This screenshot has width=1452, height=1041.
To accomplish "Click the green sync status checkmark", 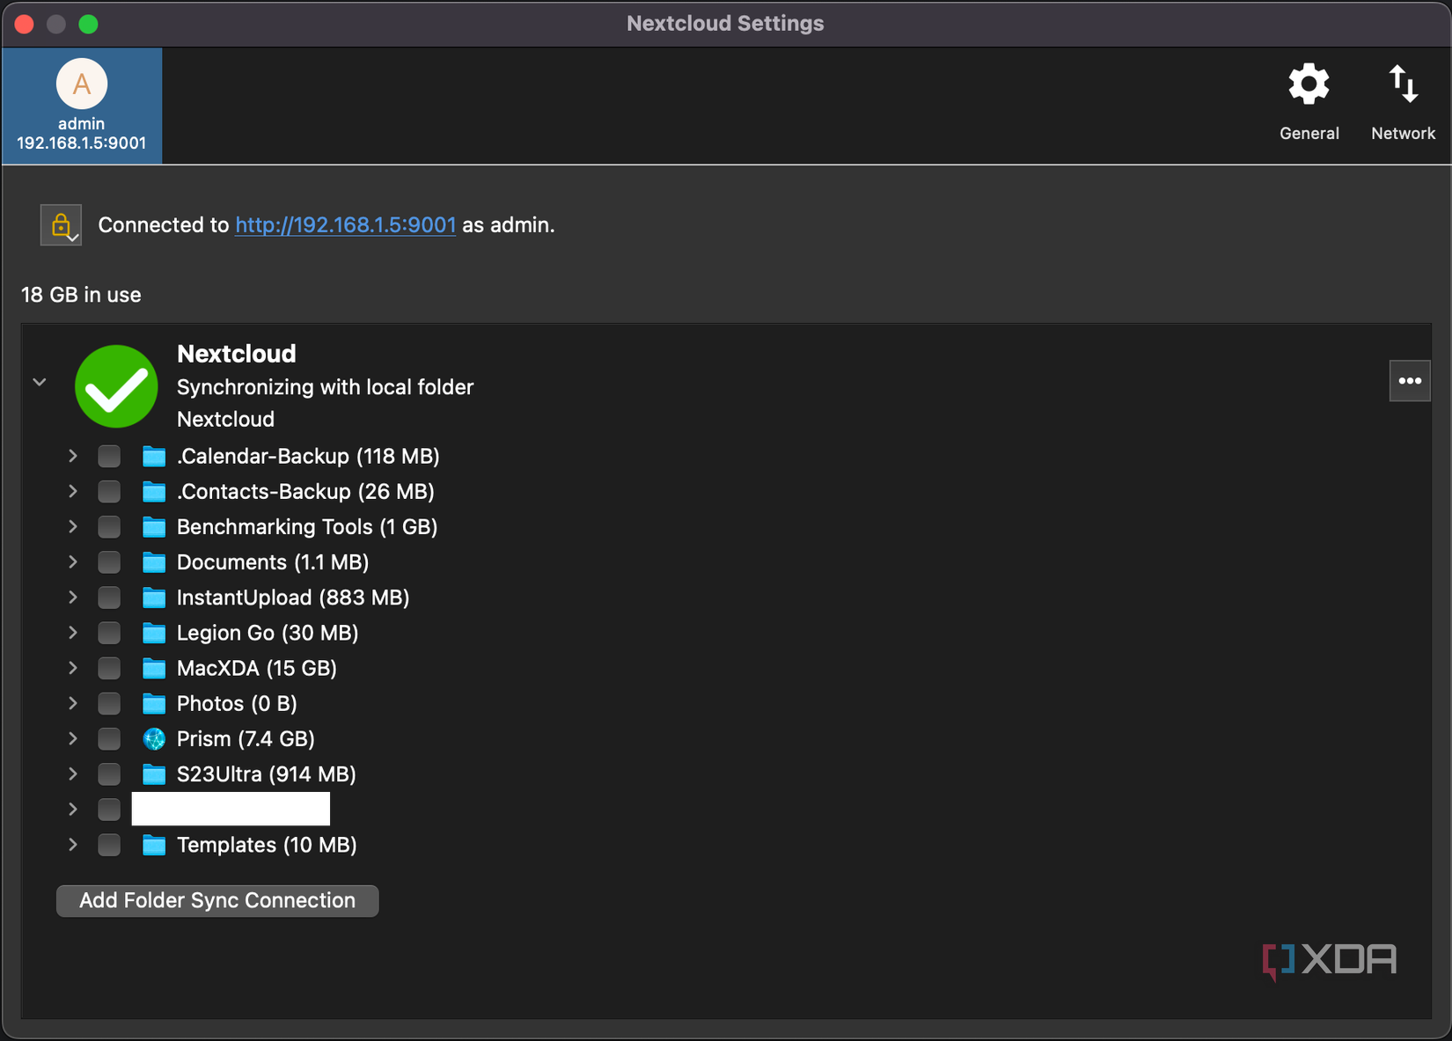I will point(116,386).
